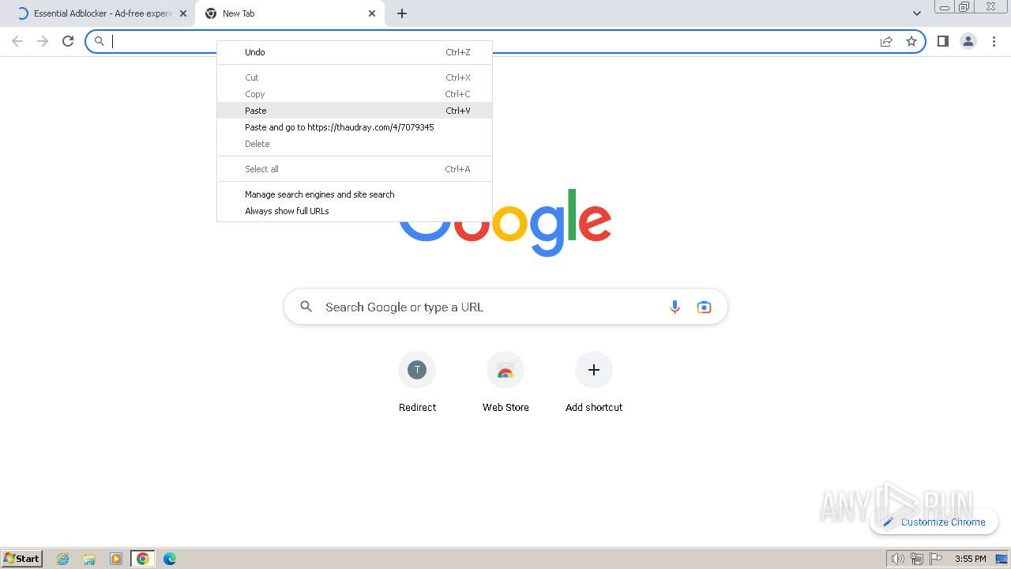Select Always show full URLs option
This screenshot has height=569, width=1011.
click(355, 211)
